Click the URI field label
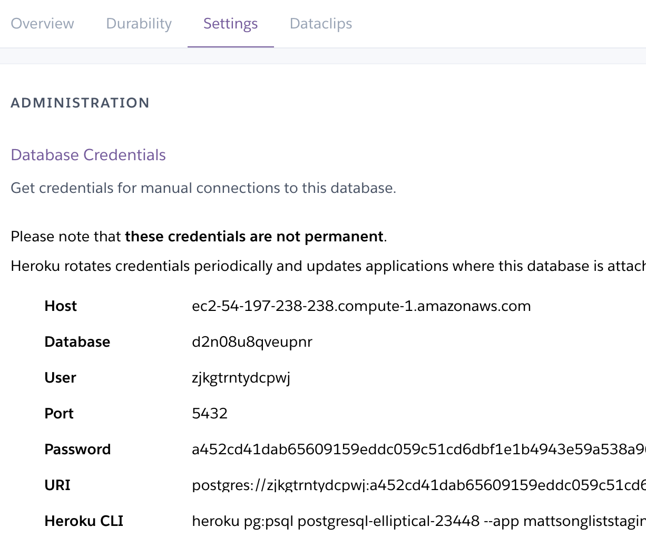646x547 pixels. point(57,485)
